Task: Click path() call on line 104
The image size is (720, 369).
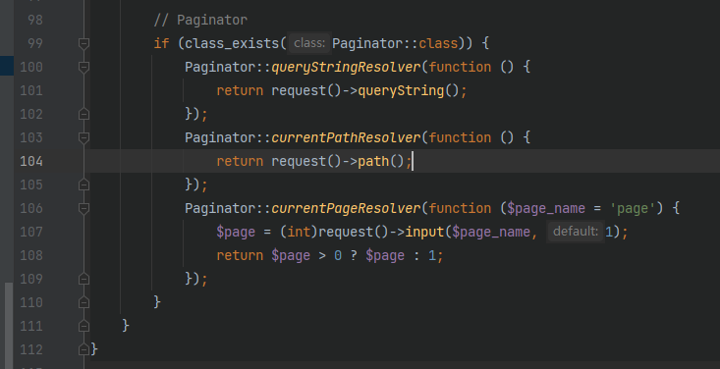Action: [x=381, y=162]
